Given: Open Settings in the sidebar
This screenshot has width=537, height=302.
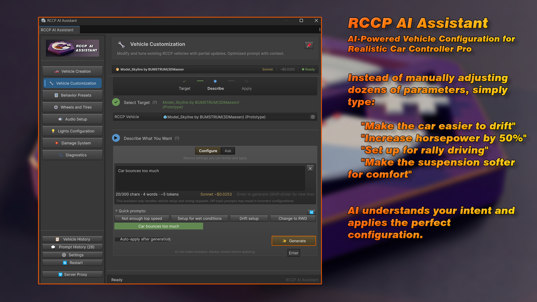Looking at the screenshot, I should click(x=72, y=255).
